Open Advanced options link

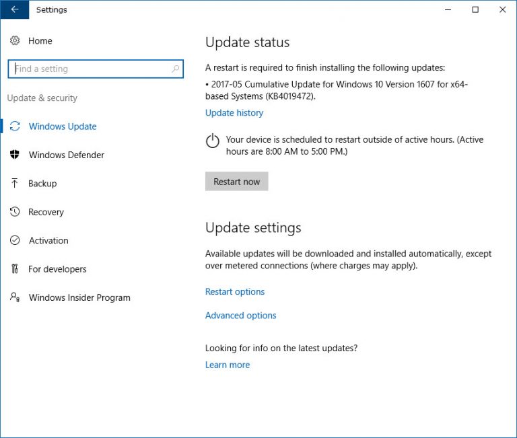tap(241, 316)
